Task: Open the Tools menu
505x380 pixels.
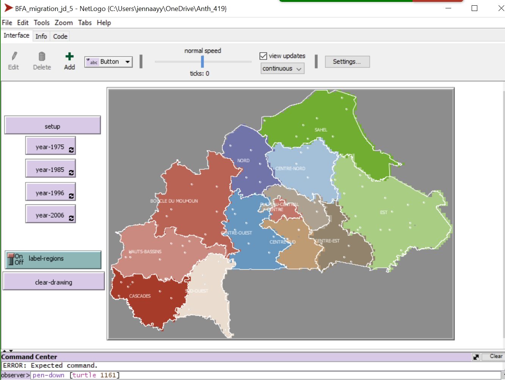Action: coord(41,23)
